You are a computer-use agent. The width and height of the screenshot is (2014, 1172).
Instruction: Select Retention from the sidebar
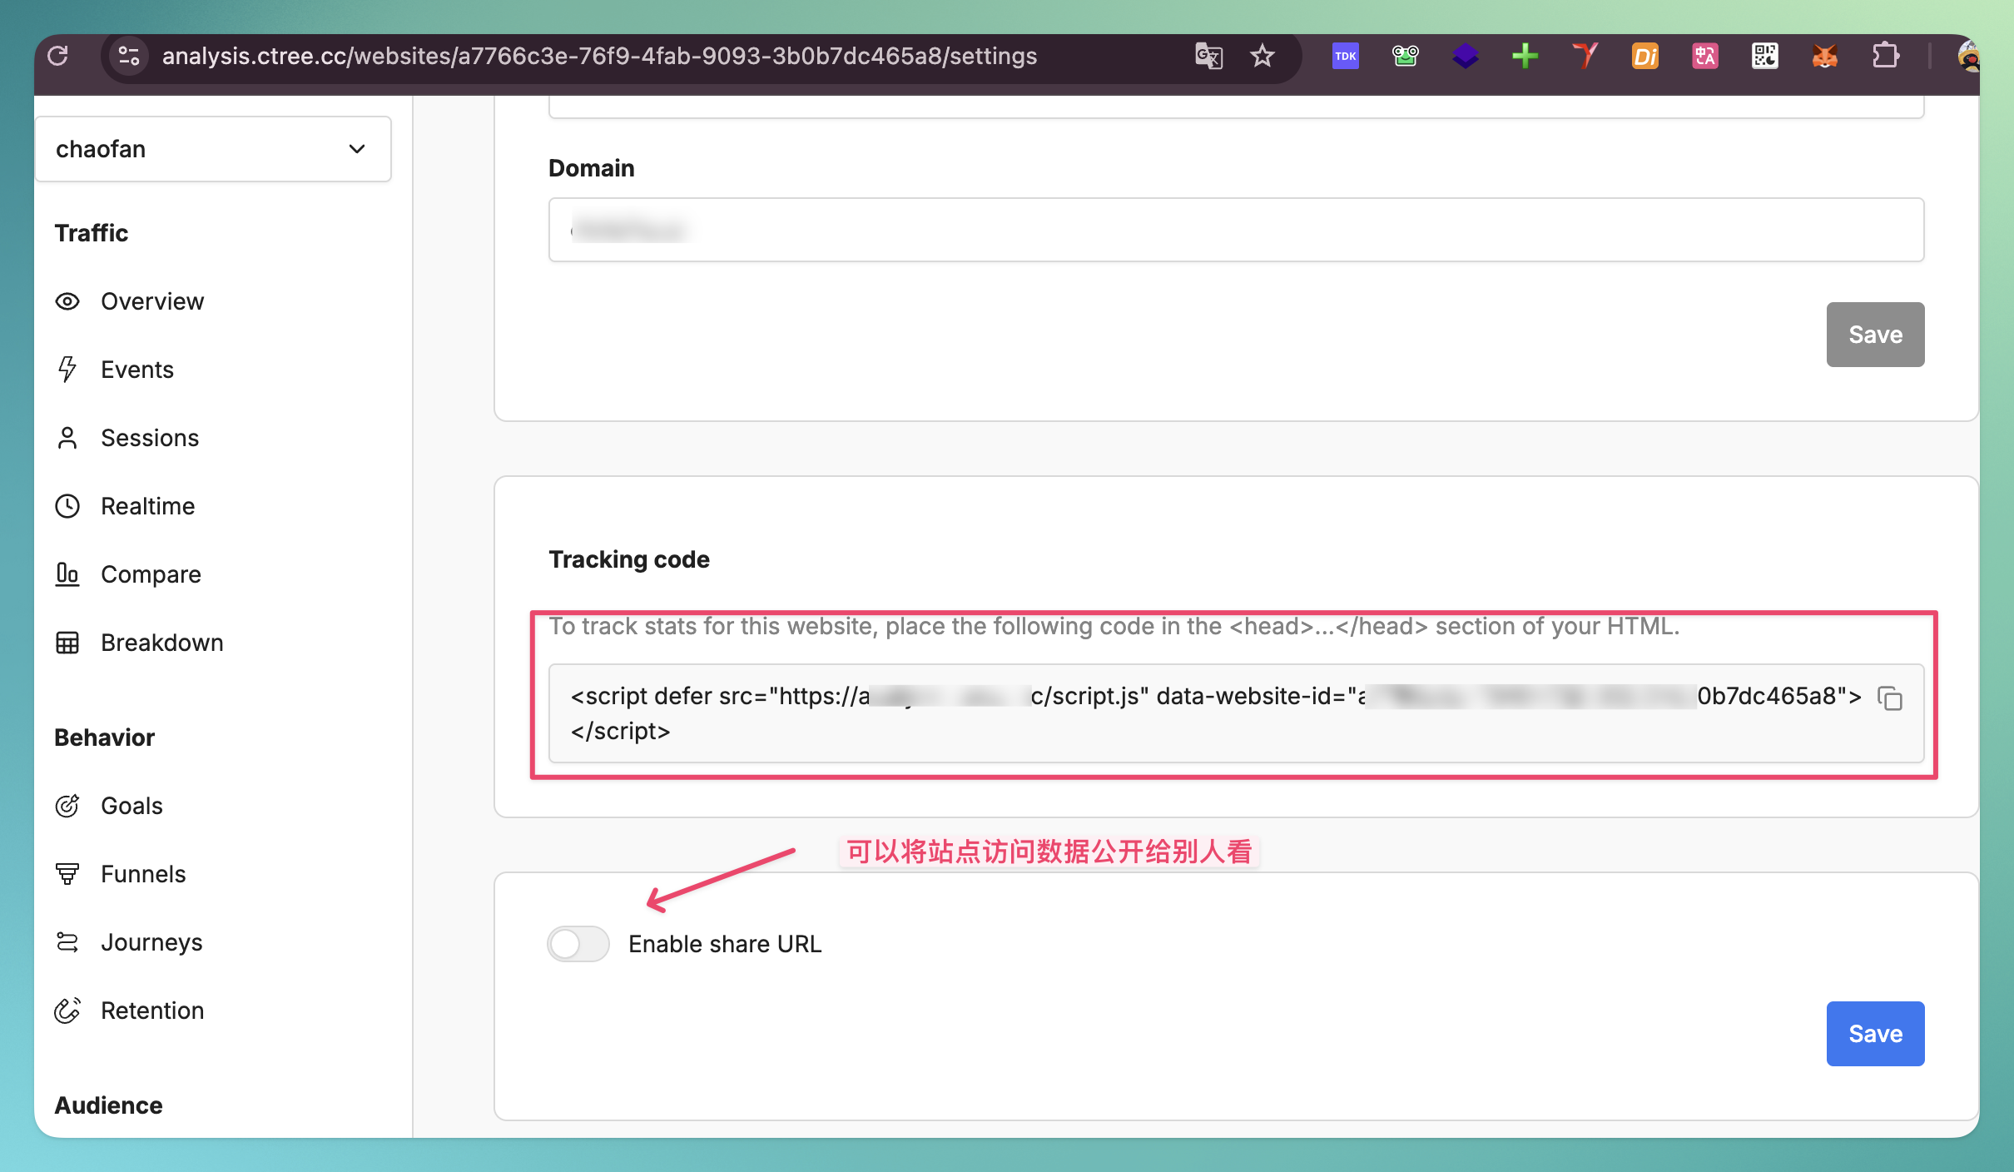[152, 1011]
